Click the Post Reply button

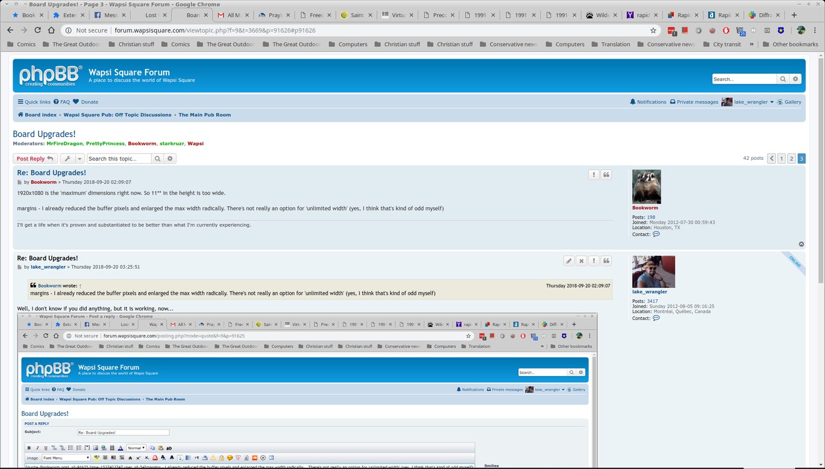coord(35,159)
